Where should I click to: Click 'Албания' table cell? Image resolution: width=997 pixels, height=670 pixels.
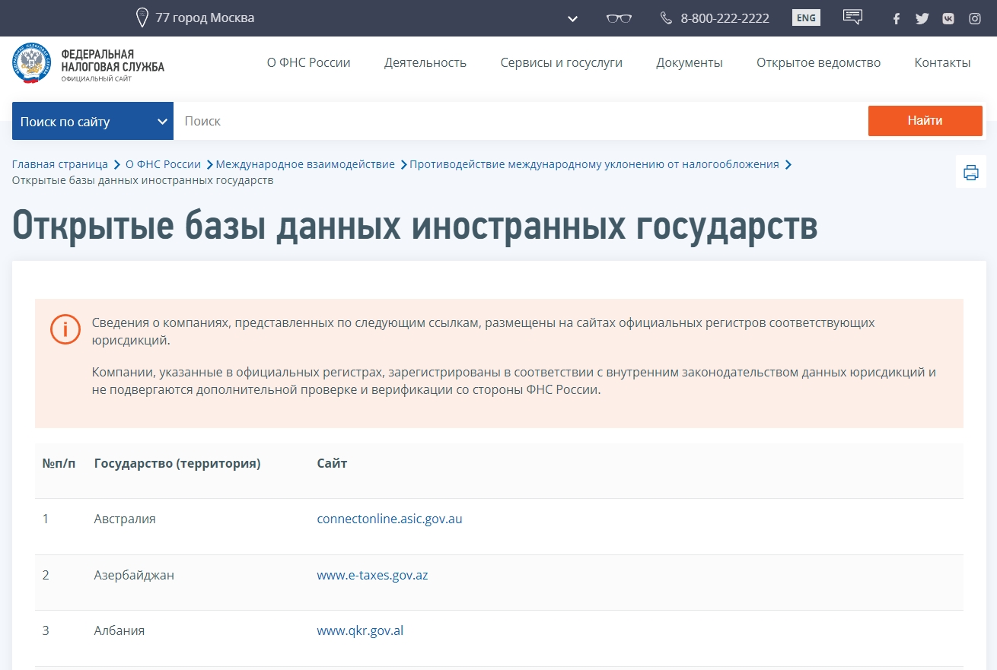click(x=119, y=630)
